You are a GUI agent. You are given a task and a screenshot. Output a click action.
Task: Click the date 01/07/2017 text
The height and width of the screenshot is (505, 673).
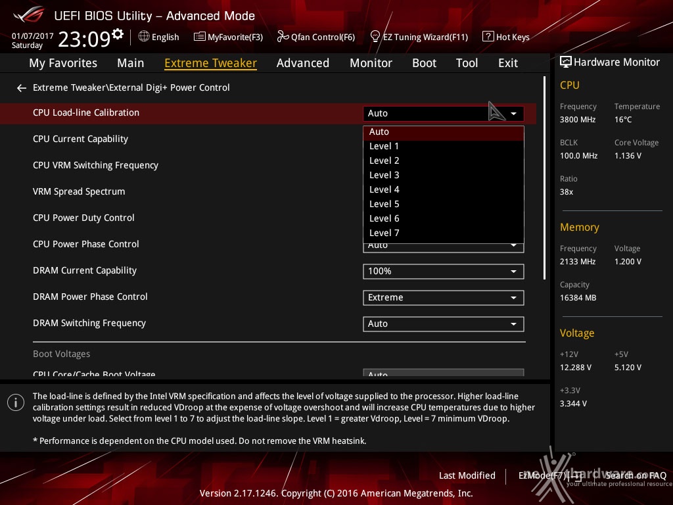(32, 36)
